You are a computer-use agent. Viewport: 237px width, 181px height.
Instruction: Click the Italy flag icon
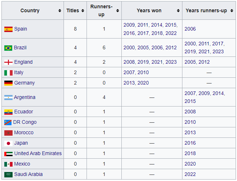(8, 73)
